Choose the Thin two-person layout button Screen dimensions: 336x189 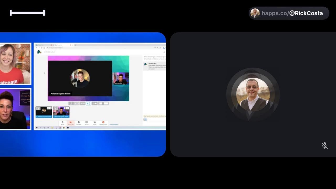[x=77, y=103]
